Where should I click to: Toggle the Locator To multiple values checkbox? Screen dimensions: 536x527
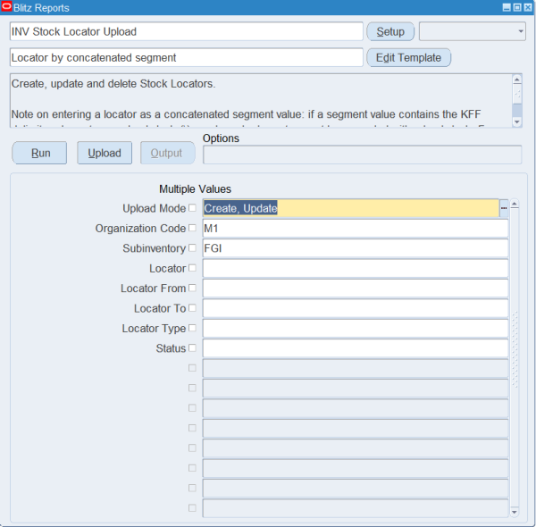[x=192, y=308]
